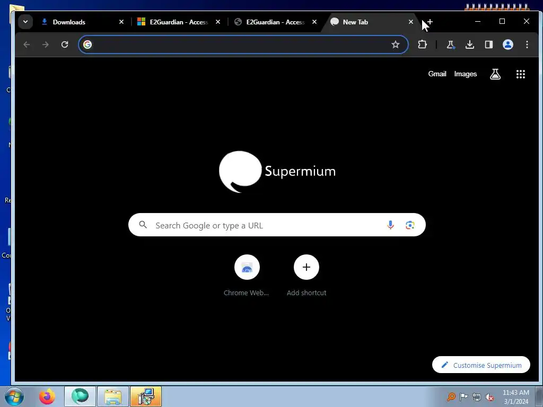Viewport: 543px width, 407px height.
Task: Open a new tab with the plus button
Action: tap(430, 22)
